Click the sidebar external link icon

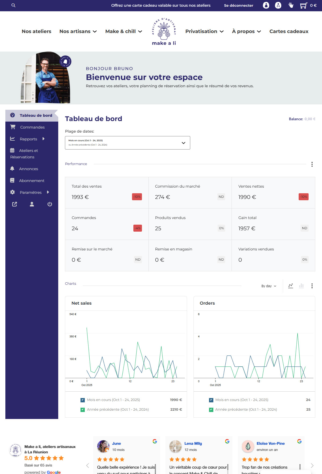tap(14, 204)
